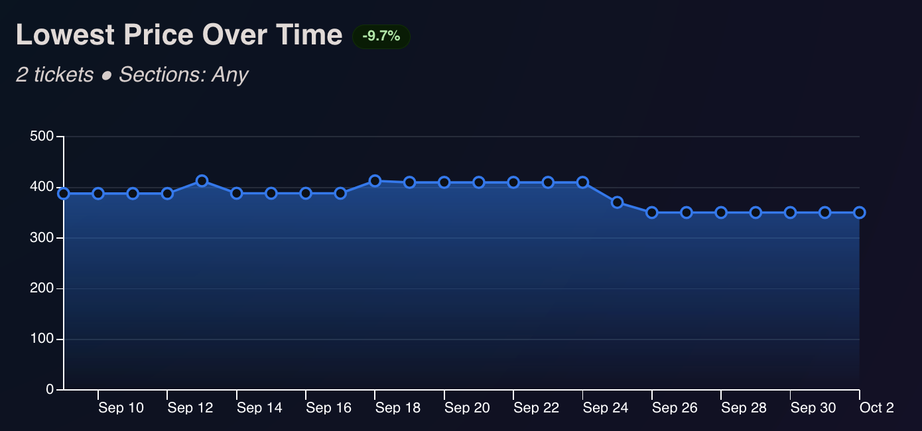Select the first data point on the chart line
Image resolution: width=922 pixels, height=431 pixels.
pyautogui.click(x=64, y=194)
